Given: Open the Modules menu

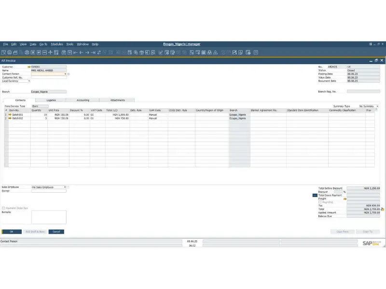Looking at the screenshot, I should [x=57, y=44].
